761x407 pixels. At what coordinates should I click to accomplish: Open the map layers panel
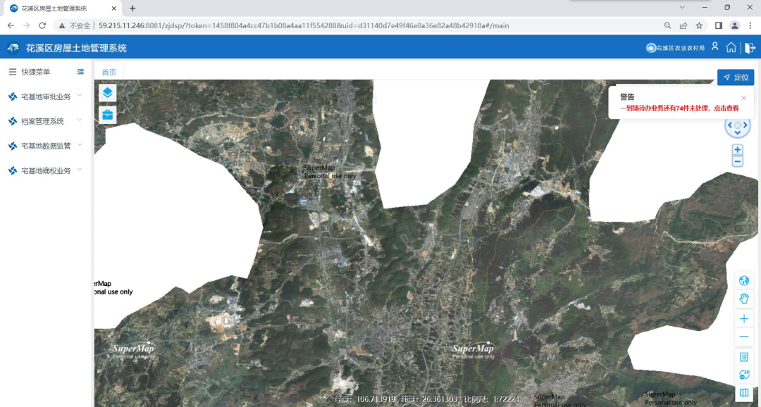107,93
